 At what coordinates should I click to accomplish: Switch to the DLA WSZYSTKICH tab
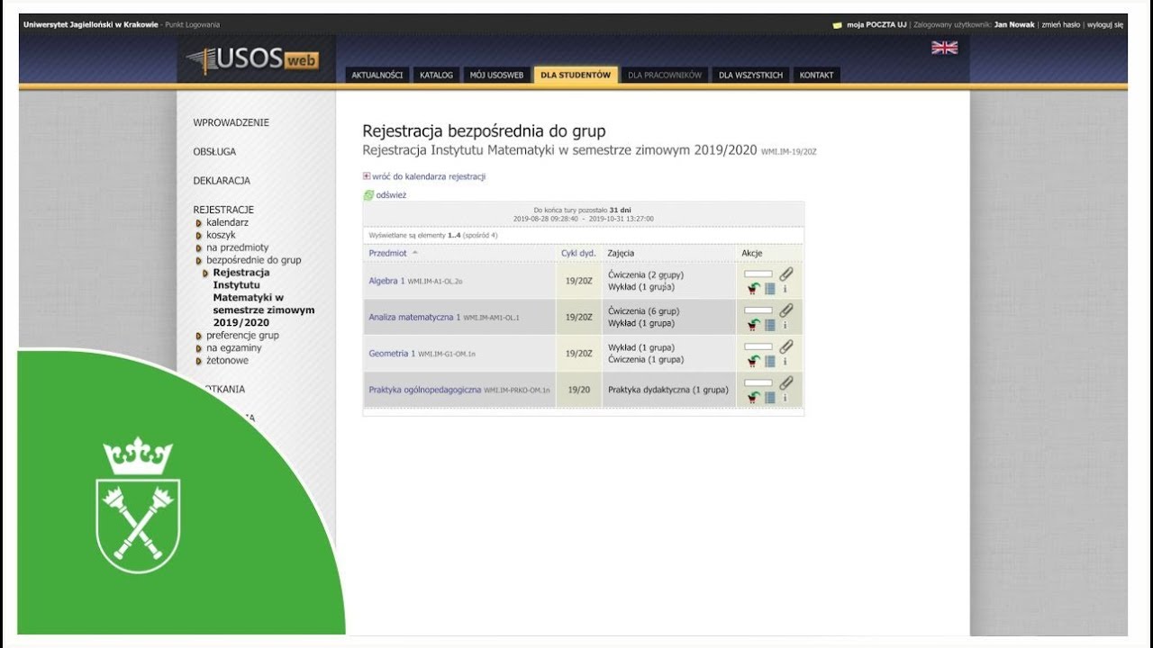(x=750, y=75)
